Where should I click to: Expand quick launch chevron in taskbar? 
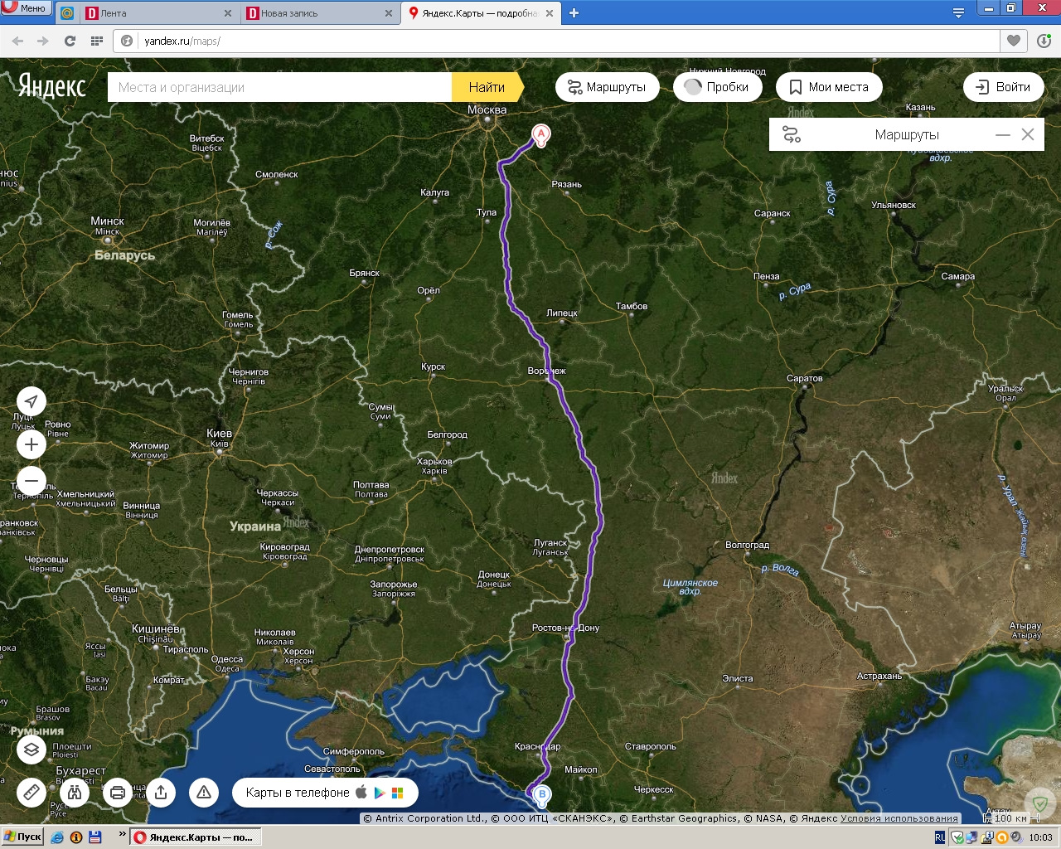122,835
